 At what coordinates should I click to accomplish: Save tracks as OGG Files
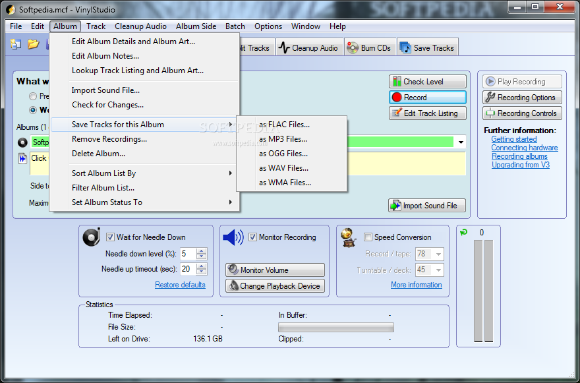(292, 154)
